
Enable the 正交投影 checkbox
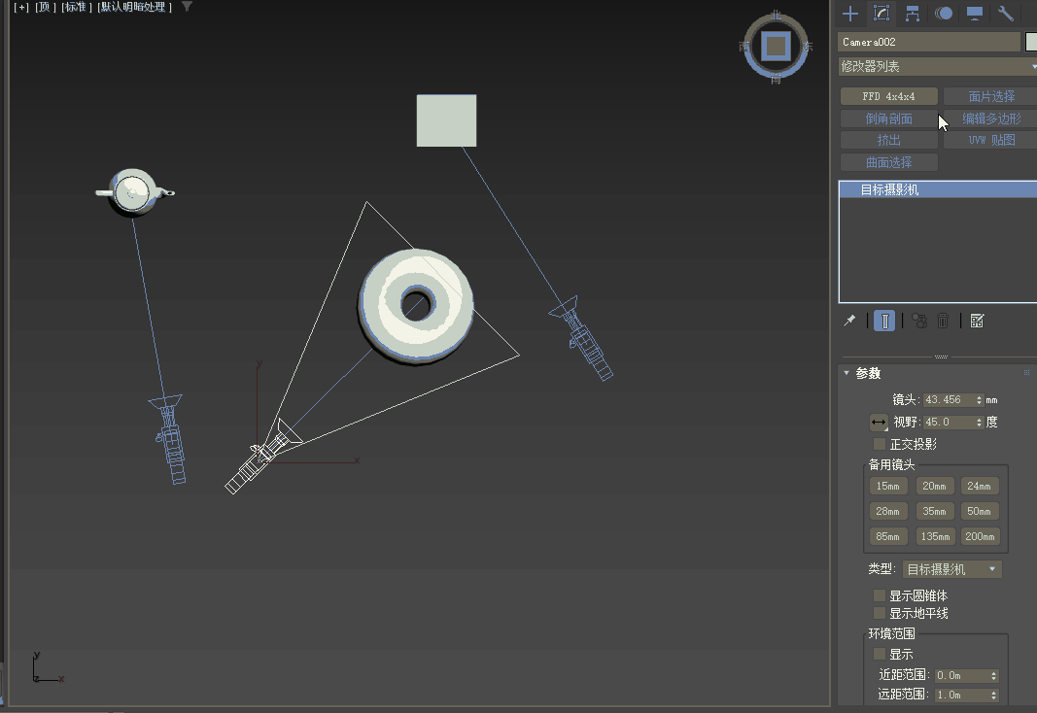pos(879,444)
